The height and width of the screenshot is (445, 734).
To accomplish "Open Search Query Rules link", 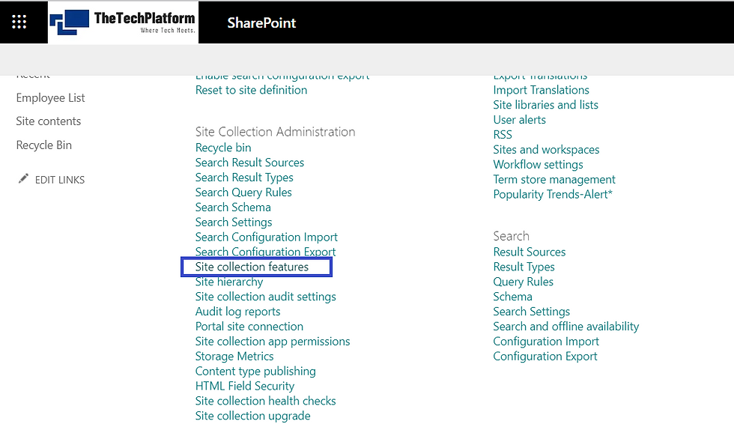I will pyautogui.click(x=243, y=193).
